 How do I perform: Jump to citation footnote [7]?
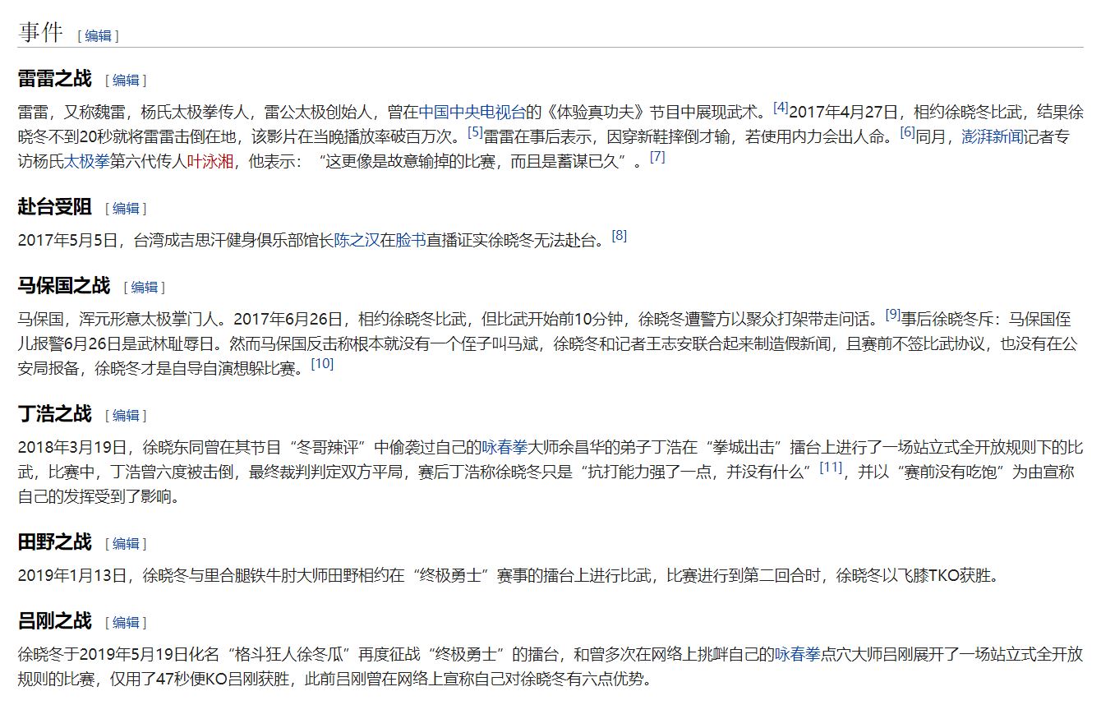(x=657, y=156)
